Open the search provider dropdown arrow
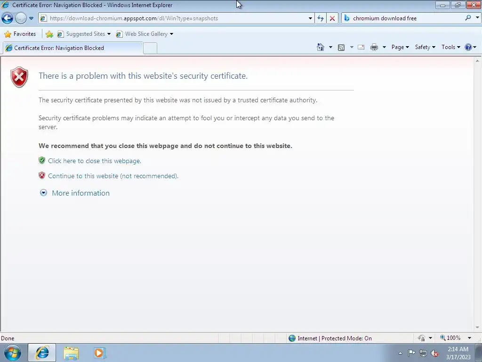This screenshot has height=362, width=482. 477,18
